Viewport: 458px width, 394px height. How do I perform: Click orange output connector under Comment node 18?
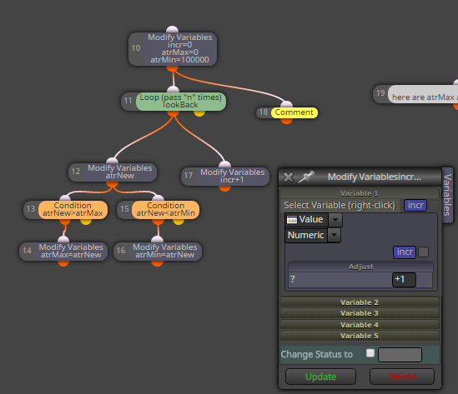pyautogui.click(x=286, y=121)
